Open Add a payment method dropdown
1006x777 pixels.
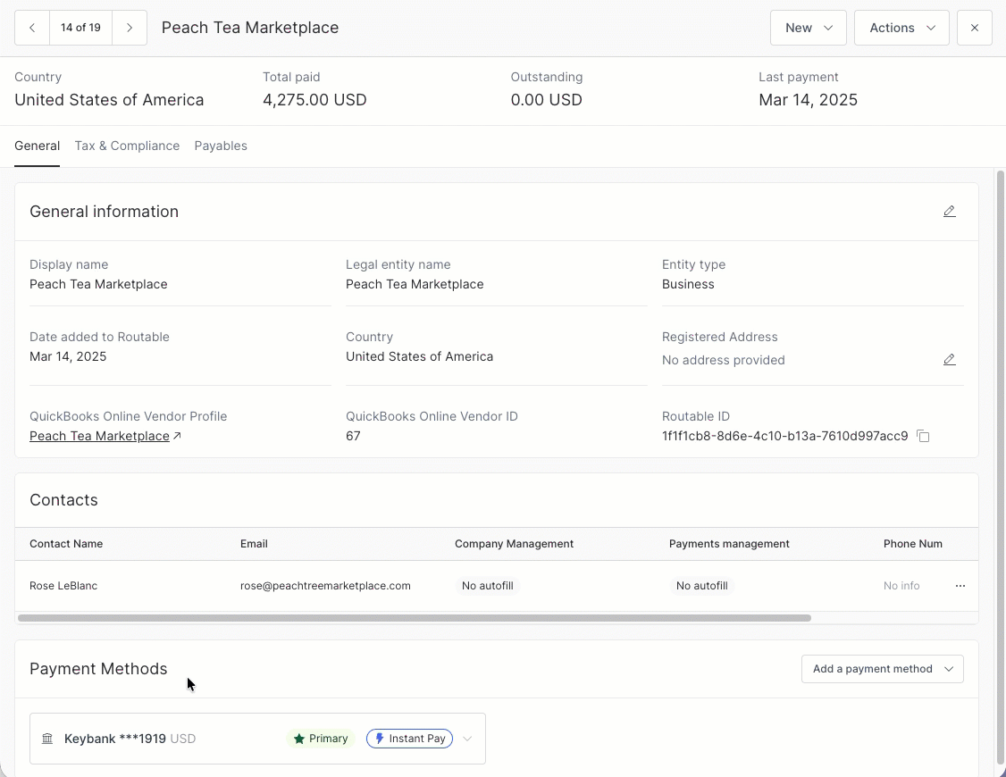[882, 669]
